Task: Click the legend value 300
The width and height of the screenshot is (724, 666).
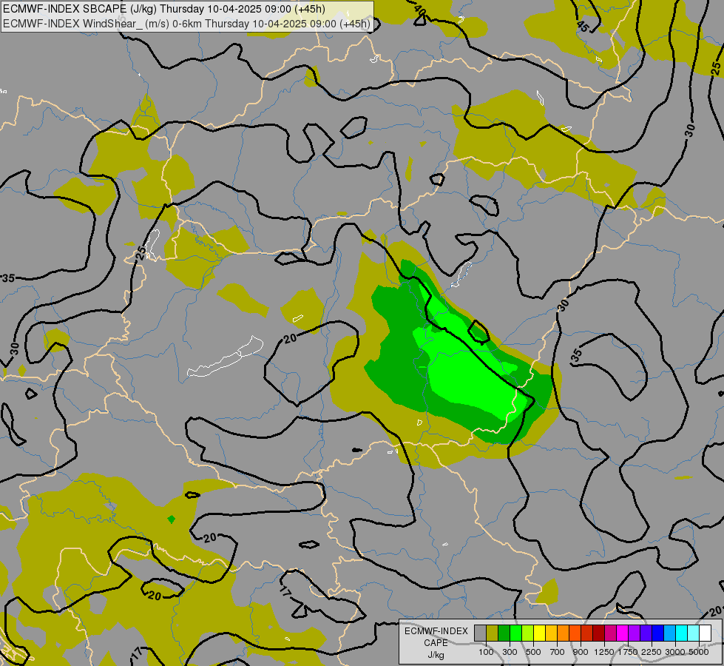Action: tap(510, 652)
